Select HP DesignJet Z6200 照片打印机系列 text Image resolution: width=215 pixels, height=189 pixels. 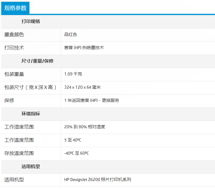pos(98,179)
